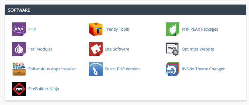The width and height of the screenshot is (249, 105).
Task: Open the RVSkin Theme Changer icon
Action: tap(173, 69)
